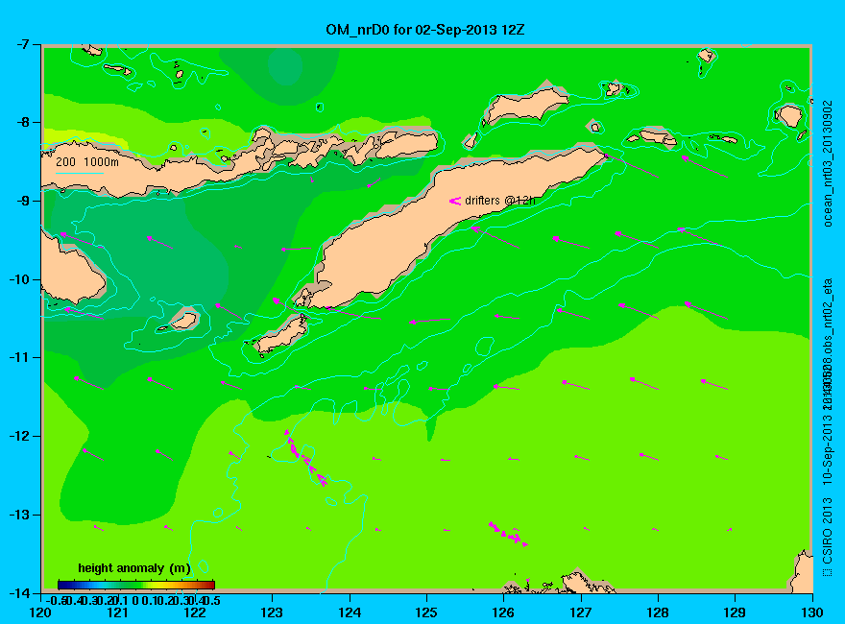Click the Roti island southwest of Timor
The image size is (845, 624).
(x=281, y=335)
